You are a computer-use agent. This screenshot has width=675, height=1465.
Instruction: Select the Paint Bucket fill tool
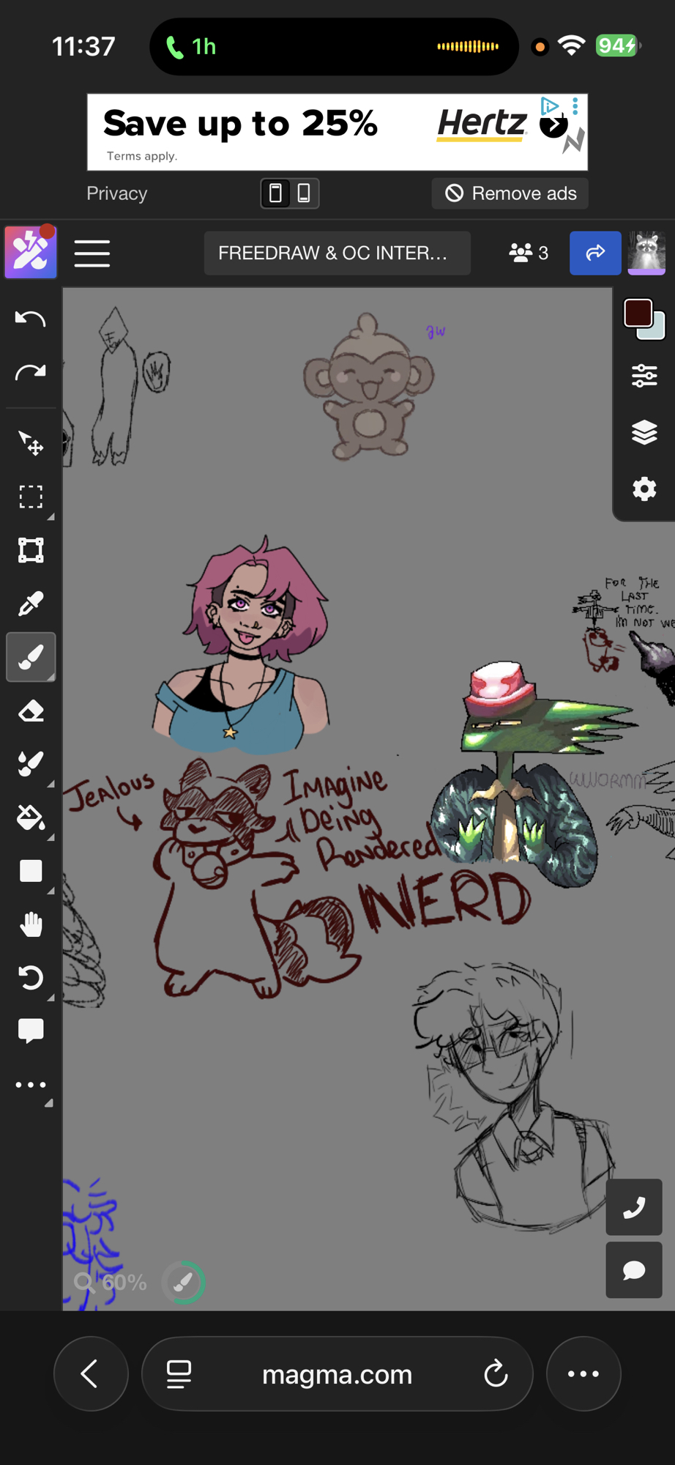click(31, 817)
